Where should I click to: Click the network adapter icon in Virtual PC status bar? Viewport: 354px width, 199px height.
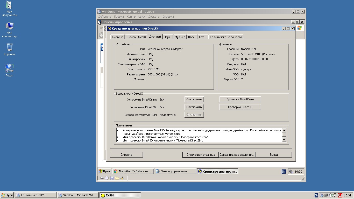[x=122, y=178]
